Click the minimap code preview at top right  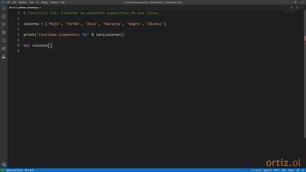pos(290,11)
